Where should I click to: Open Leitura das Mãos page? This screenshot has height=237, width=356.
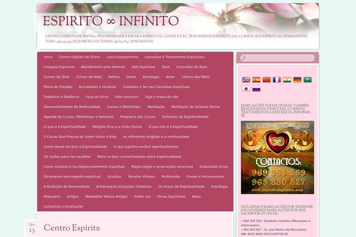coord(196,77)
